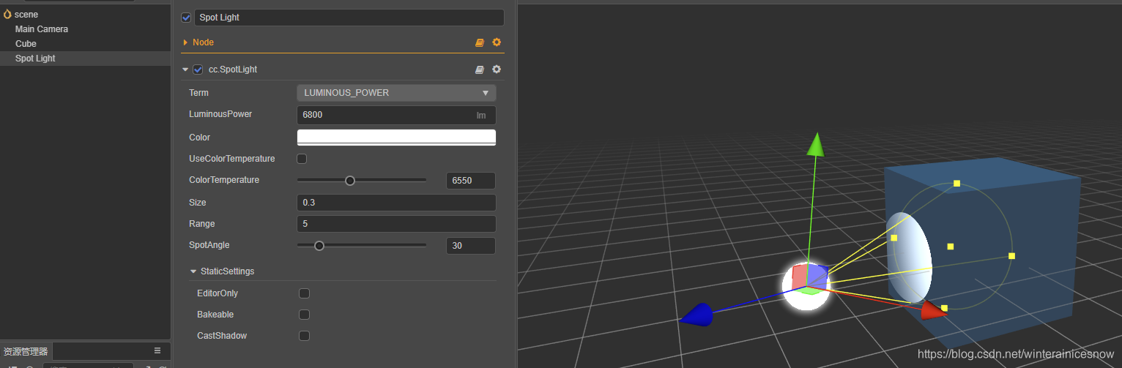The width and height of the screenshot is (1122, 368).
Task: Toggle the Spot Light node enabled checkbox
Action: tap(186, 18)
